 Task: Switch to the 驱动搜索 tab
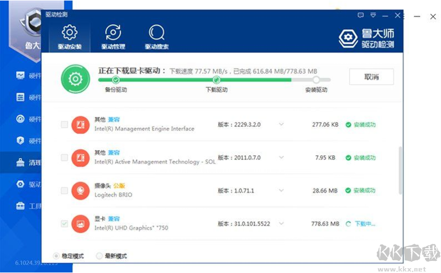click(156, 38)
